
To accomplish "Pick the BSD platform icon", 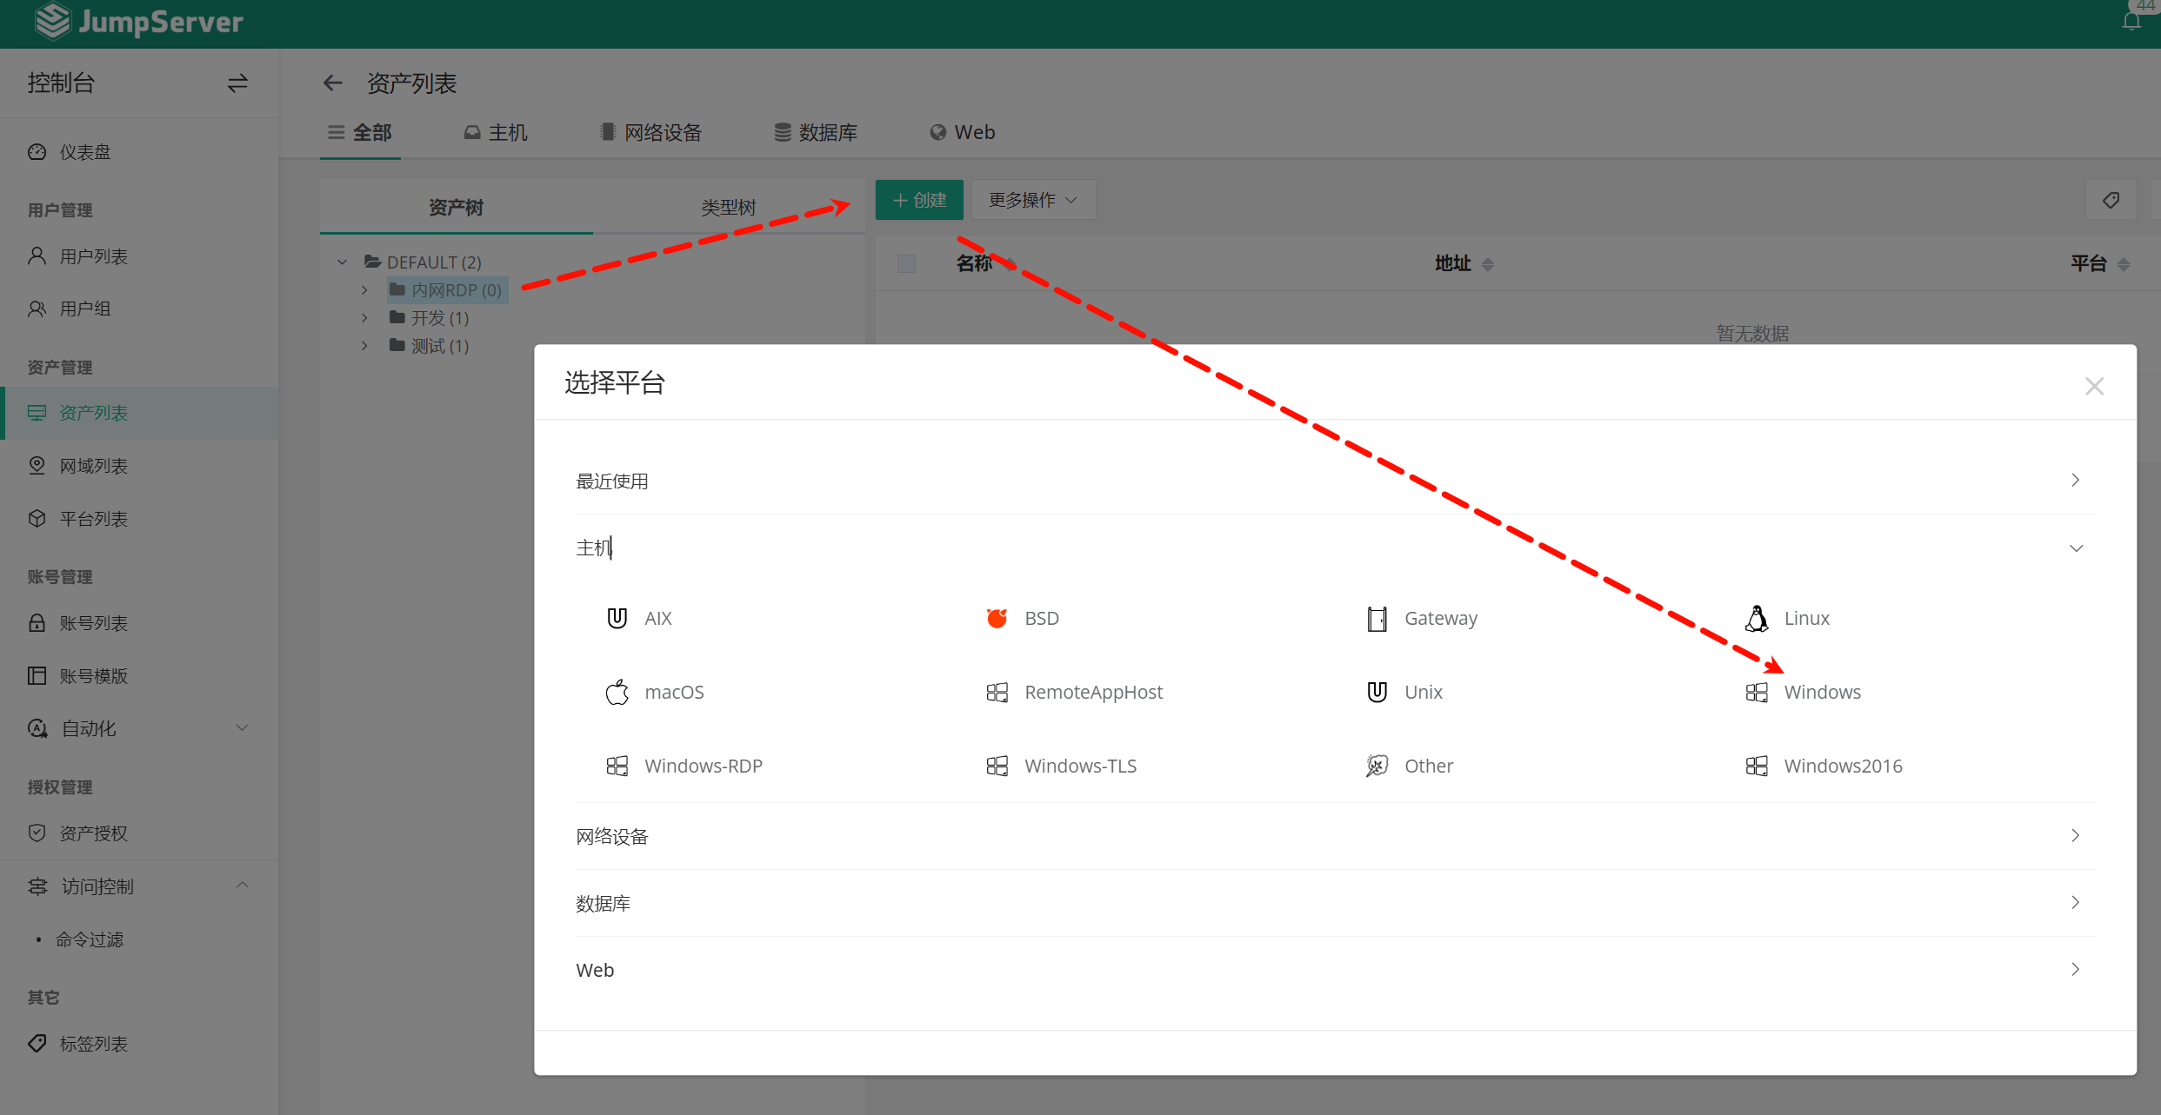I will (997, 618).
